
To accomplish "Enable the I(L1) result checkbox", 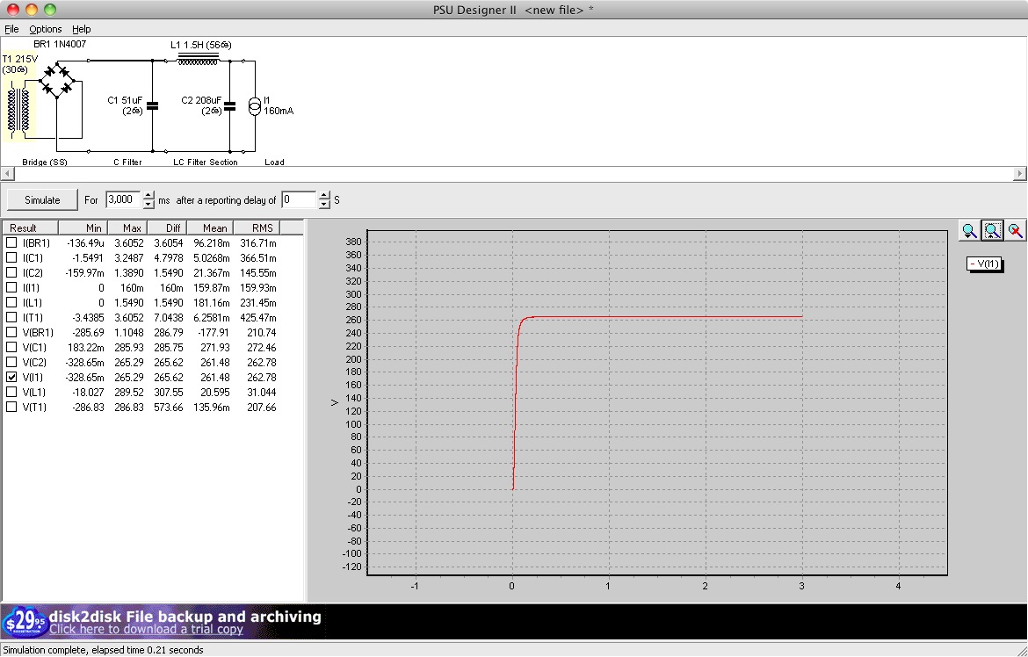I will point(11,303).
